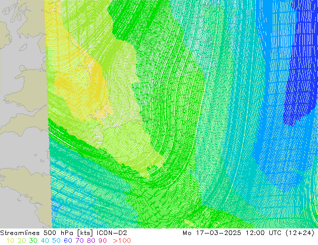Click the legend value 10 in yellow
The image size is (318, 245).
[x=10, y=240]
